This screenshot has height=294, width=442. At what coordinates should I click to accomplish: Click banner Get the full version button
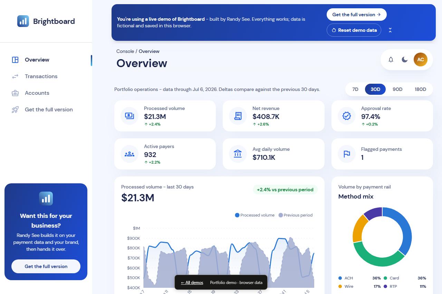pos(357,15)
